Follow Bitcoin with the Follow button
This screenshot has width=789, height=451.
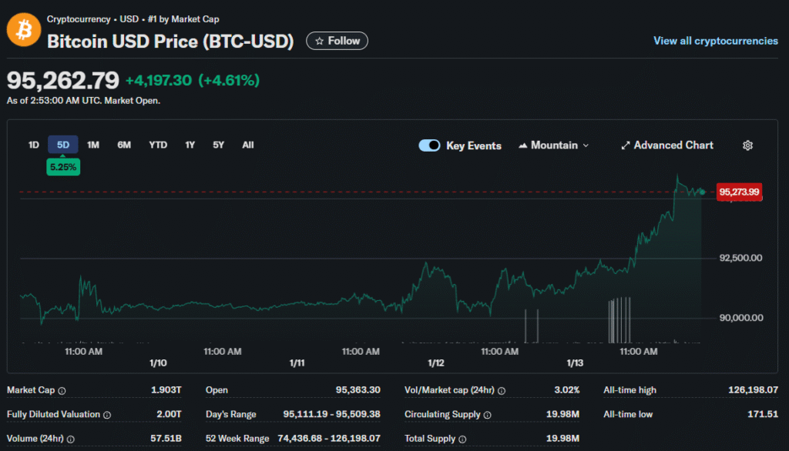coord(337,41)
